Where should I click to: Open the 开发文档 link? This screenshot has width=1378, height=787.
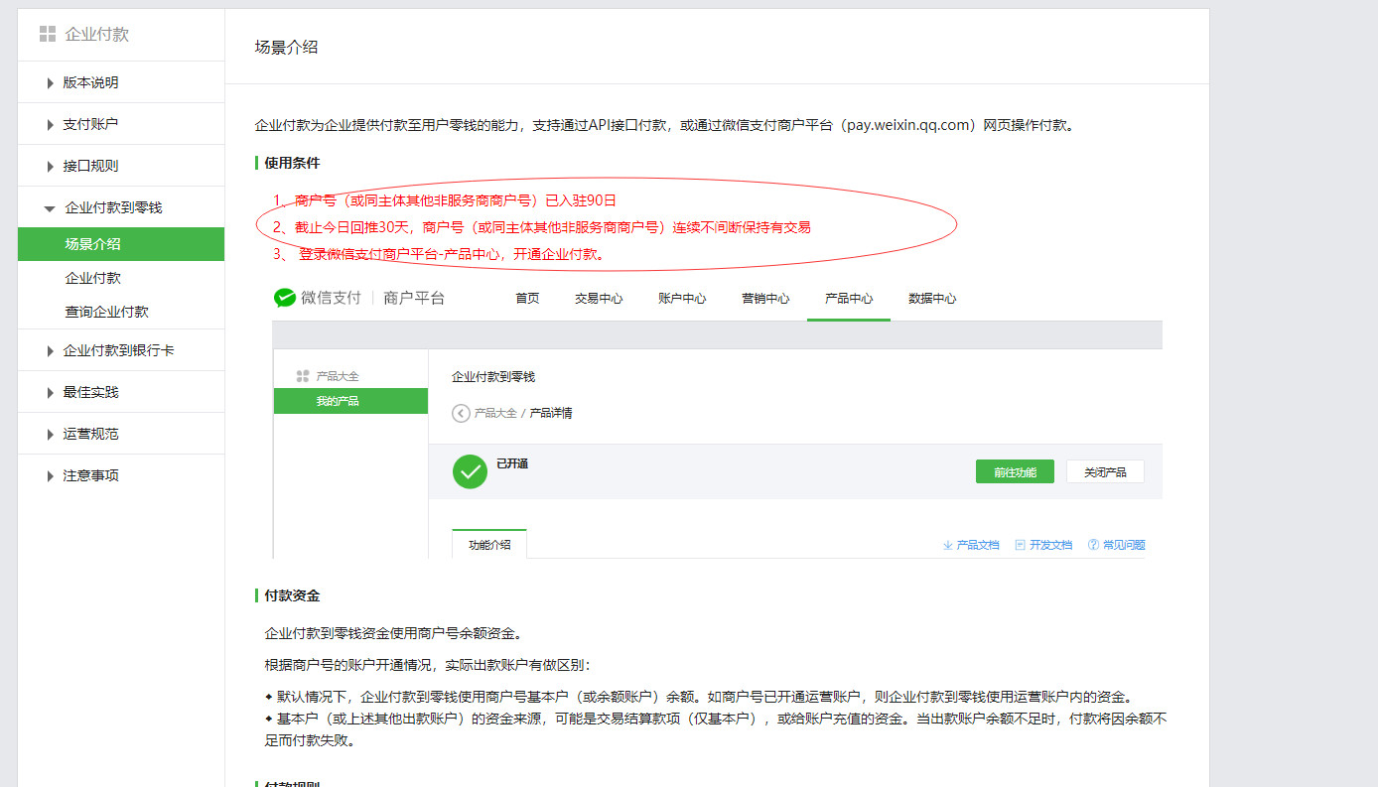[1050, 545]
